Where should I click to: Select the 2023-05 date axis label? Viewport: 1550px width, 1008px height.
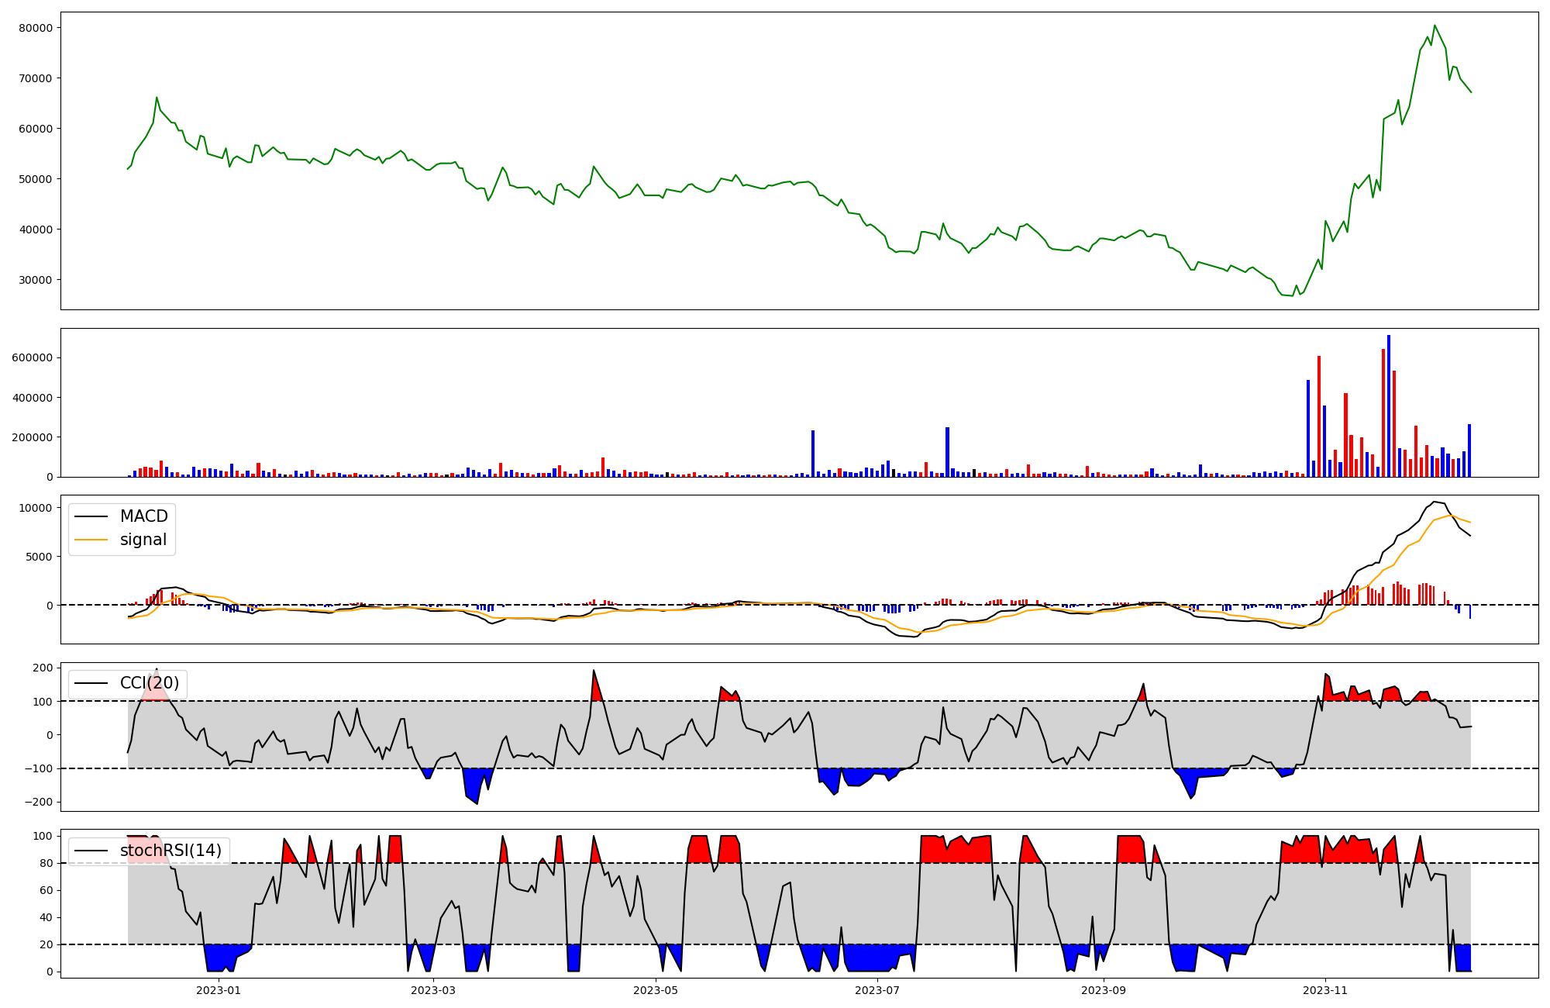click(656, 990)
